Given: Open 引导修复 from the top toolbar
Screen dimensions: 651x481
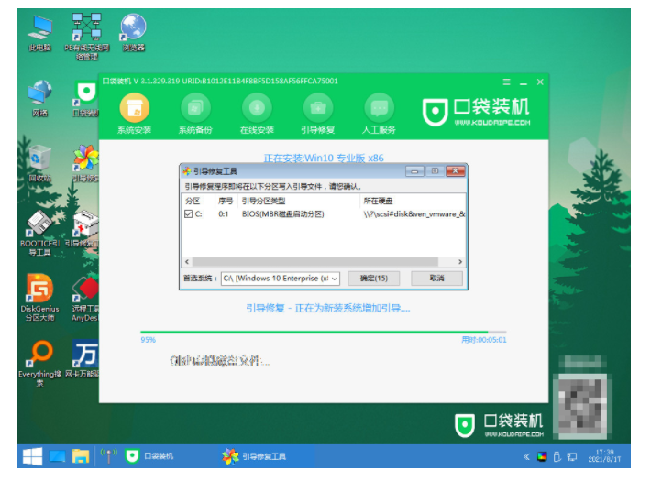Looking at the screenshot, I should click(x=317, y=111).
